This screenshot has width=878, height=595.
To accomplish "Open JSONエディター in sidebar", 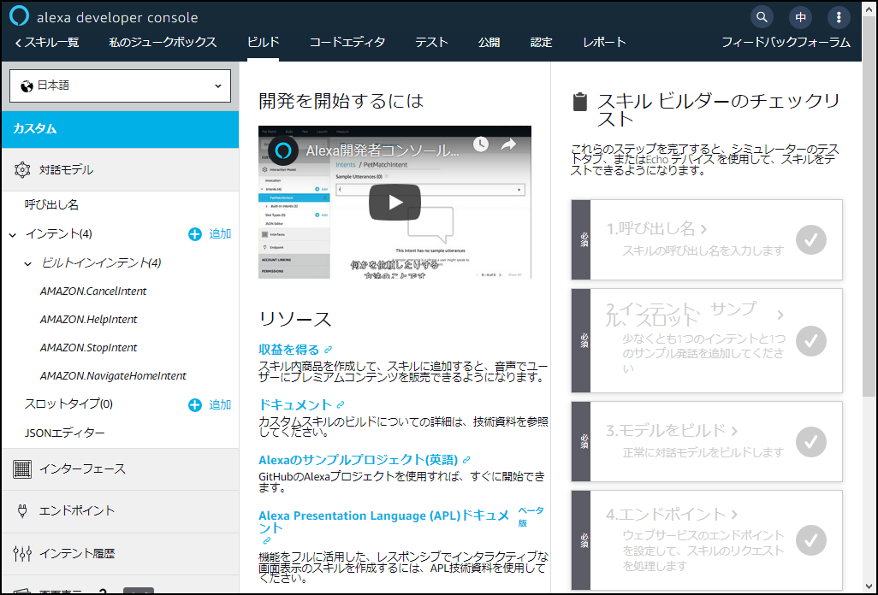I will 65,433.
